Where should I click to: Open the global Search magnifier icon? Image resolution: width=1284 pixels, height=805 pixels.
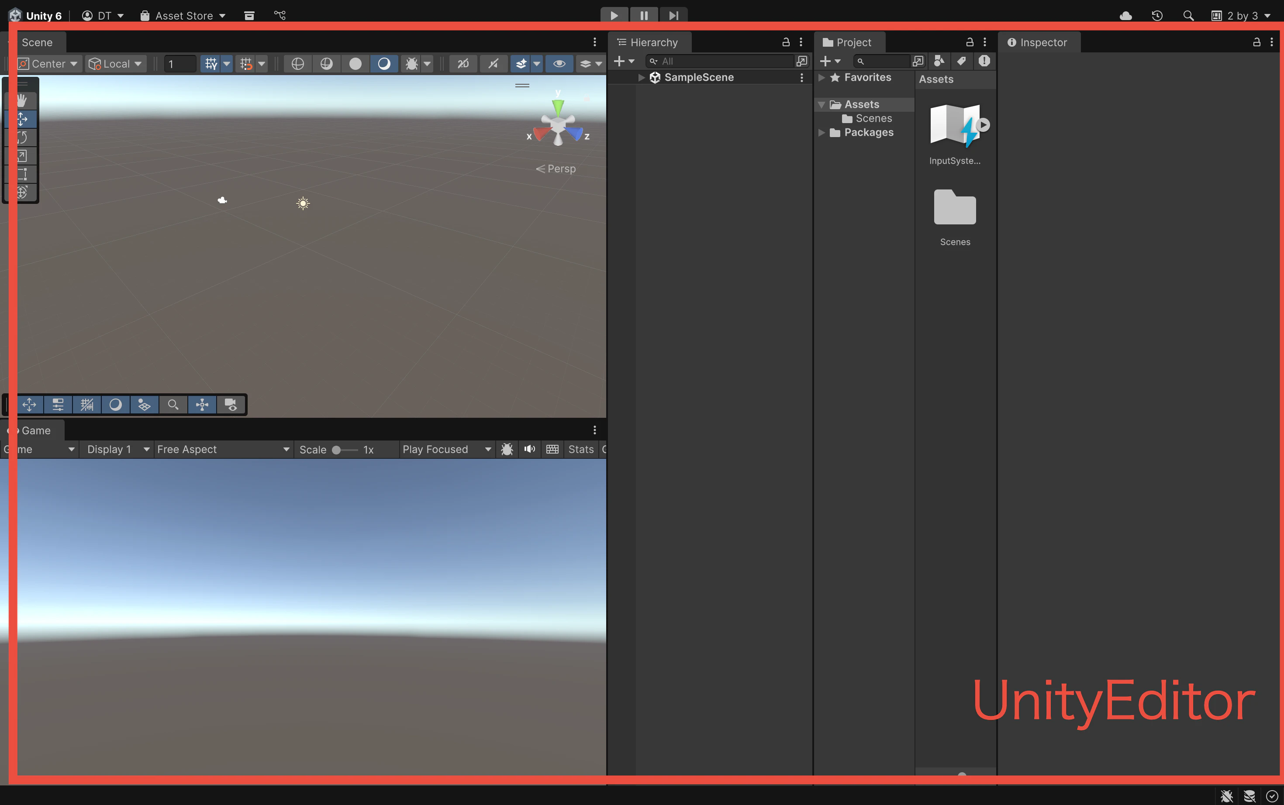click(1188, 16)
